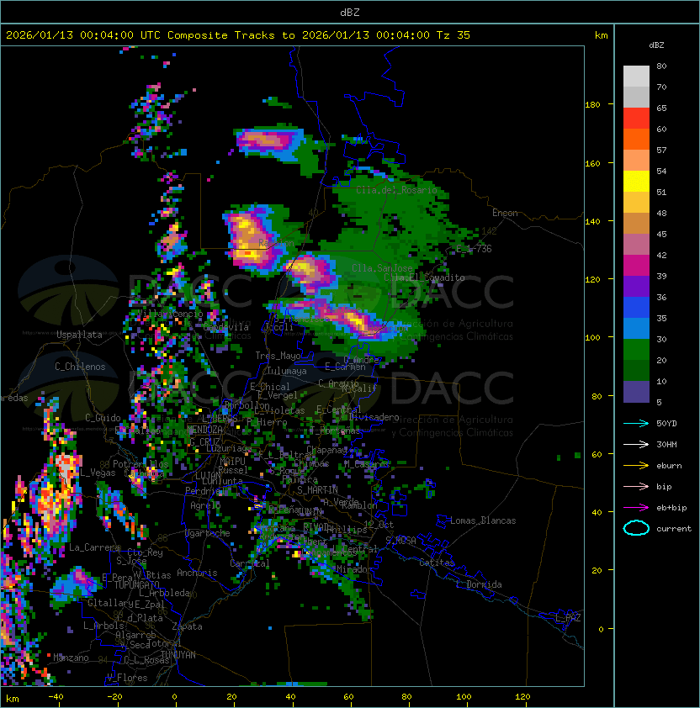Screen dimensions: 700x708
Task: Select the dark blue legend swatch
Action: [x=636, y=307]
